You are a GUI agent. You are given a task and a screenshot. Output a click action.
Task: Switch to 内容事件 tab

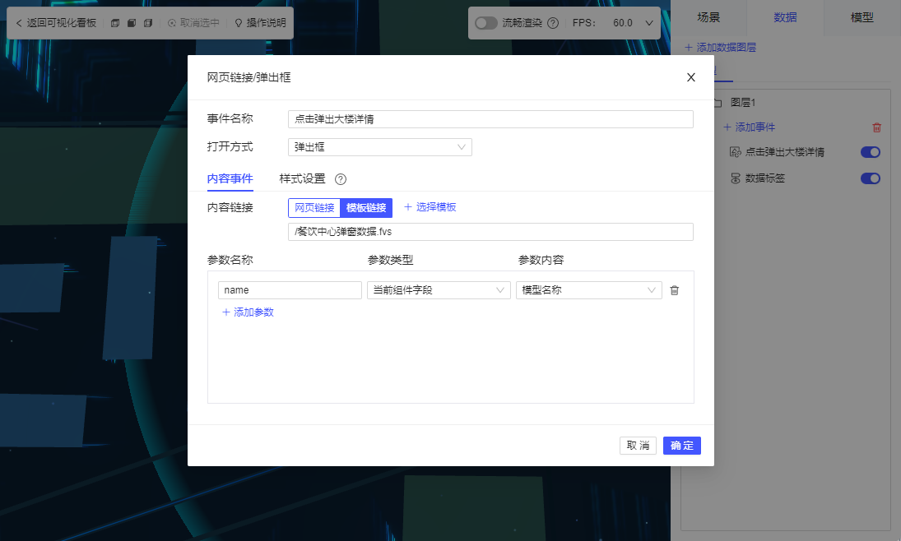[230, 178]
